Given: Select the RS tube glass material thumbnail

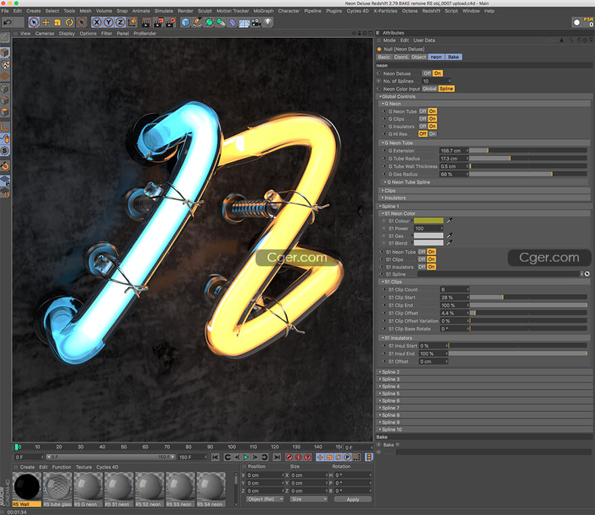Looking at the screenshot, I should pyautogui.click(x=57, y=485).
